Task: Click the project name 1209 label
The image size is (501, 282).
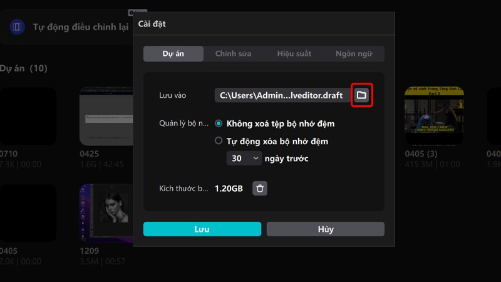Action: tap(89, 251)
